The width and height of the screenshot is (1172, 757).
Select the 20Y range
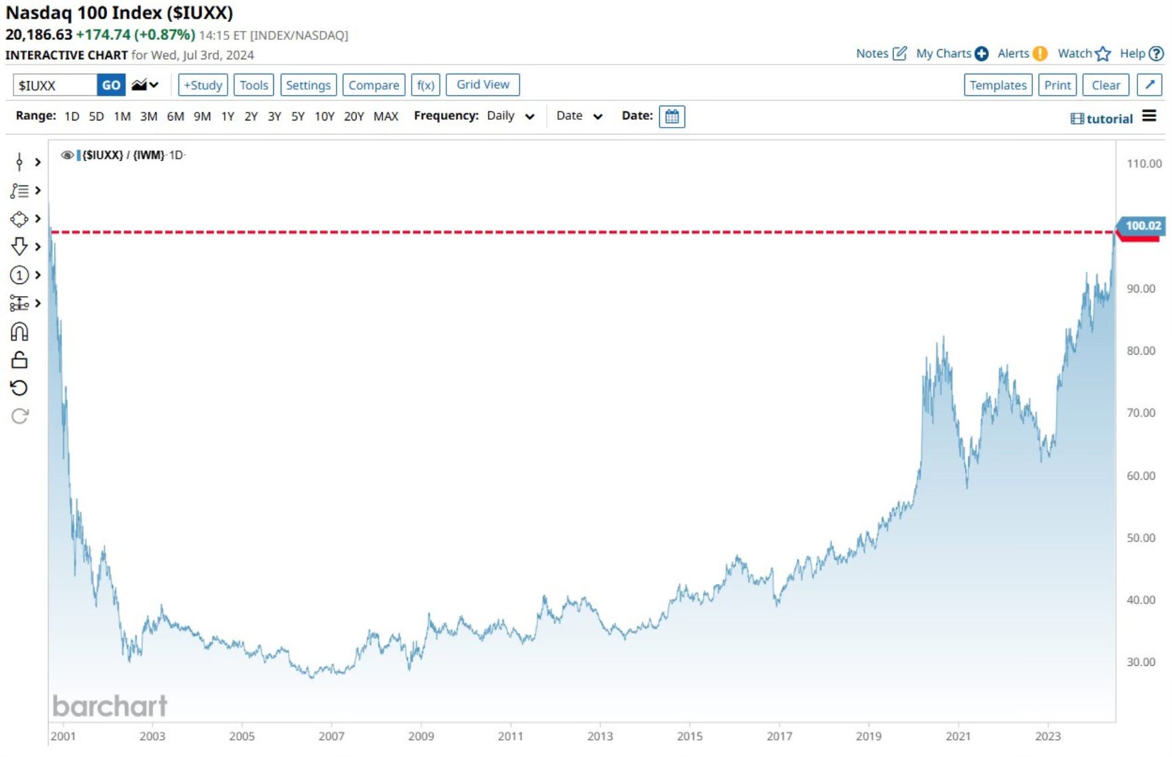(354, 116)
